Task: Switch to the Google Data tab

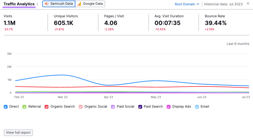Action: [90, 4]
